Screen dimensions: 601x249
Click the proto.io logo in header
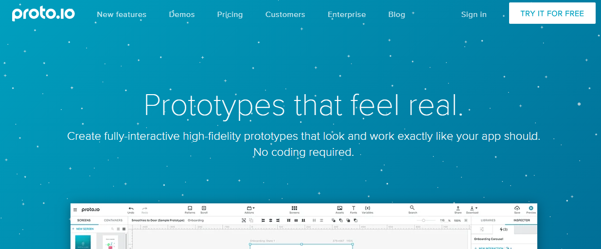pyautogui.click(x=43, y=14)
